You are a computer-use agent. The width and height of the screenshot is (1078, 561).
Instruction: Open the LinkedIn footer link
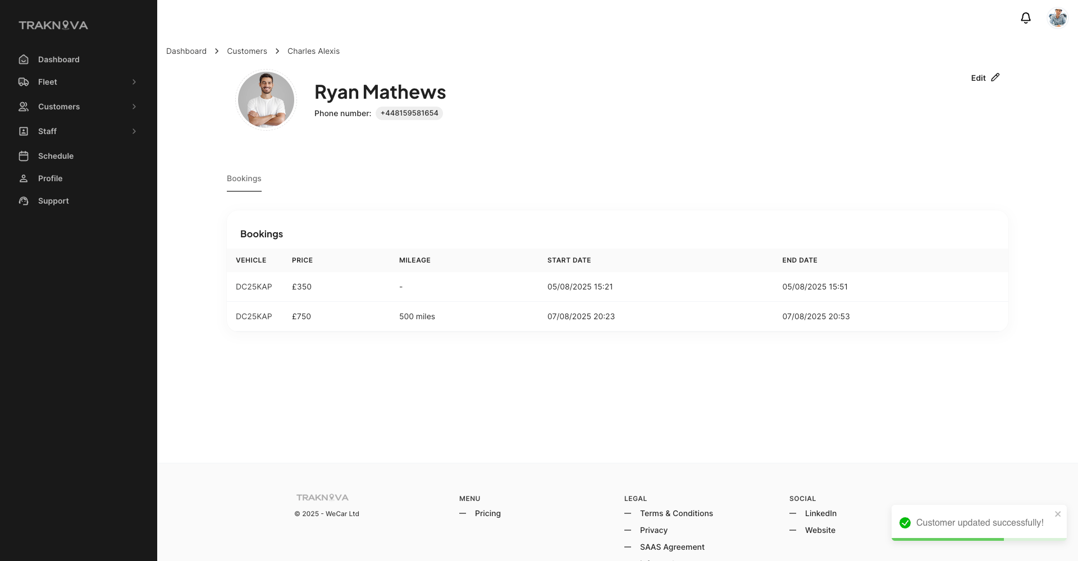click(820, 513)
